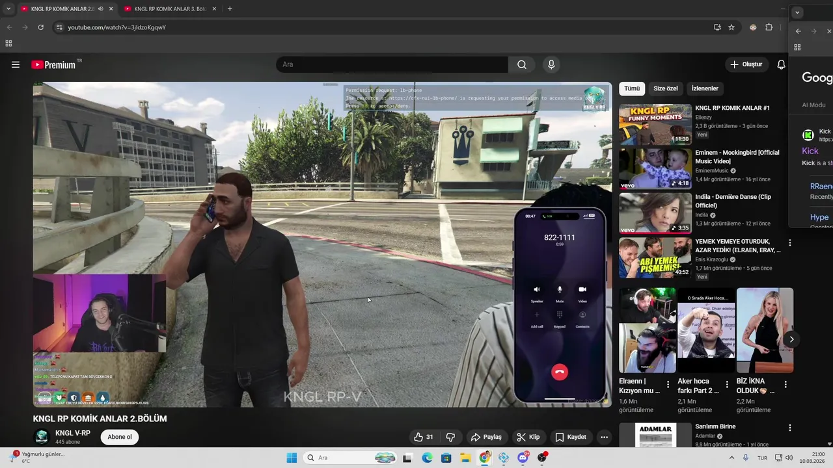Open options for YEMEK YEMEYE OTURDUK video
This screenshot has height=468, width=833.
pos(790,242)
